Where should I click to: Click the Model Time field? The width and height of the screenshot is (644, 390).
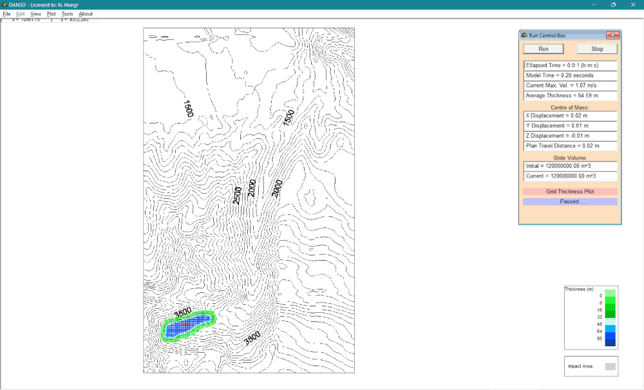click(571, 75)
